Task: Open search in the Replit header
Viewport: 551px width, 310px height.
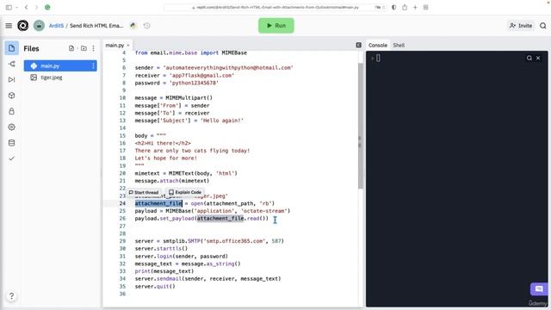Action: [543, 26]
